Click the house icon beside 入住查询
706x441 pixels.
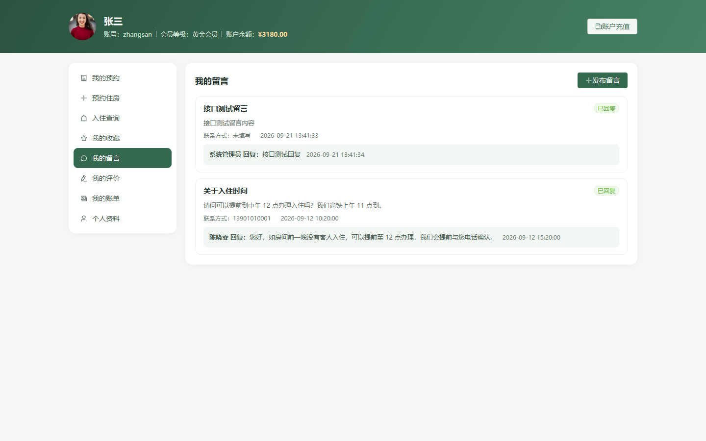tap(84, 118)
